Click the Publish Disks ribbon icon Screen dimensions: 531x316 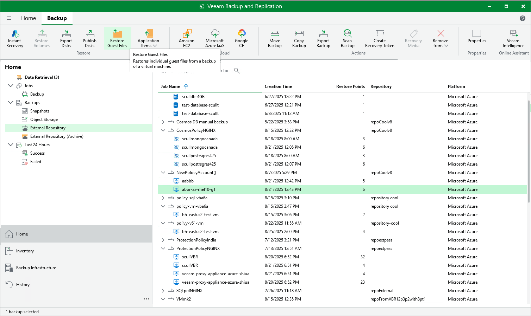[x=90, y=38]
